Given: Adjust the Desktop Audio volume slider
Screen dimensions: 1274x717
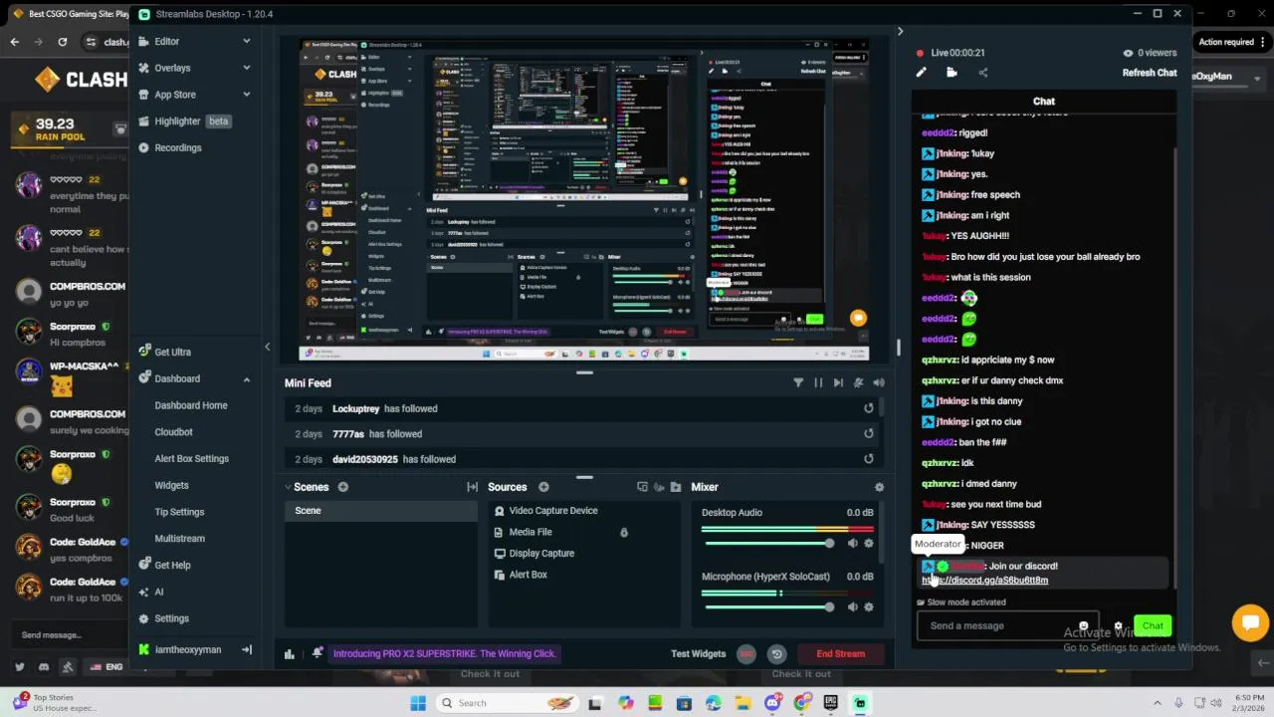Looking at the screenshot, I should [x=768, y=544].
